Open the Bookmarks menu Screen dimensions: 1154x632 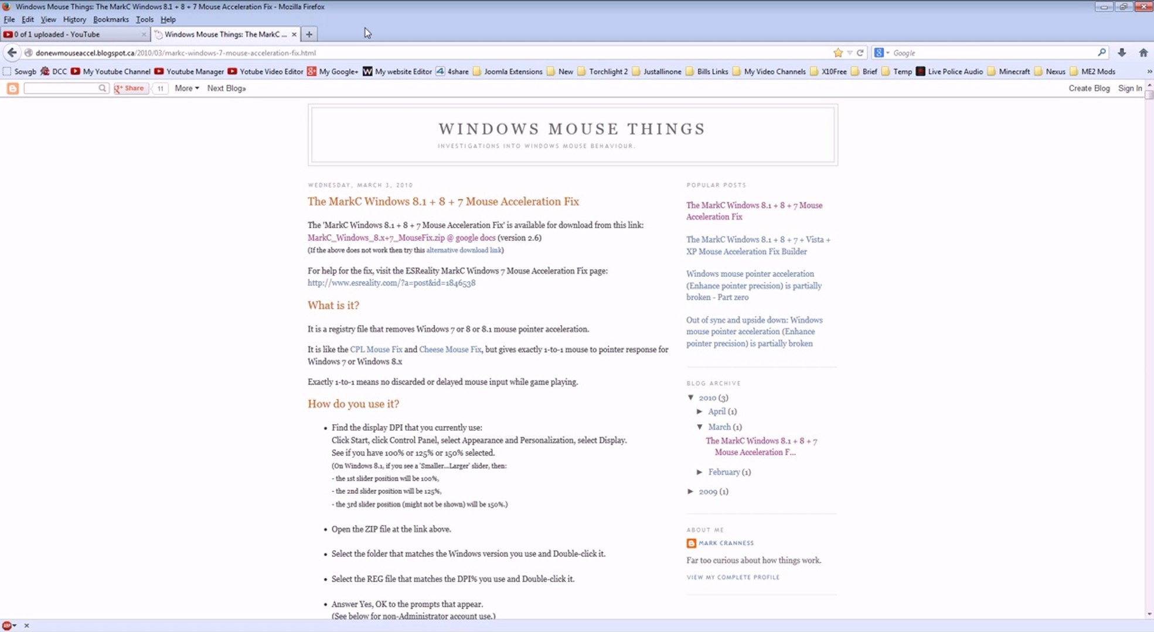point(110,19)
